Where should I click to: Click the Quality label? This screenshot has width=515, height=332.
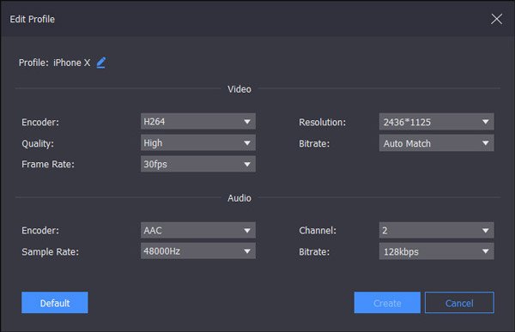38,143
